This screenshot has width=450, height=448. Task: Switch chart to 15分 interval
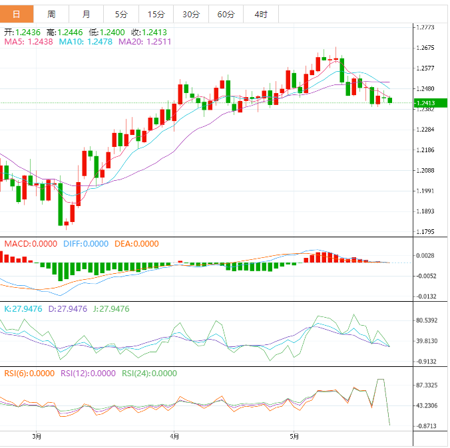156,14
